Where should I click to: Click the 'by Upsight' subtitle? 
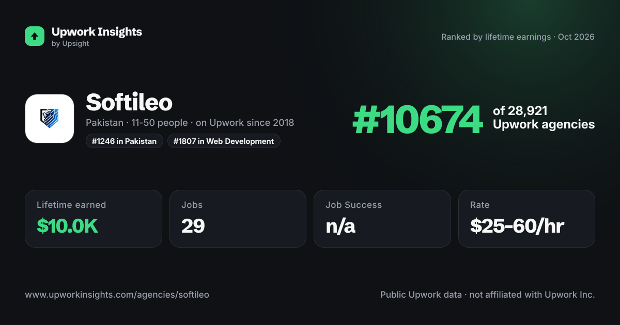pyautogui.click(x=70, y=44)
